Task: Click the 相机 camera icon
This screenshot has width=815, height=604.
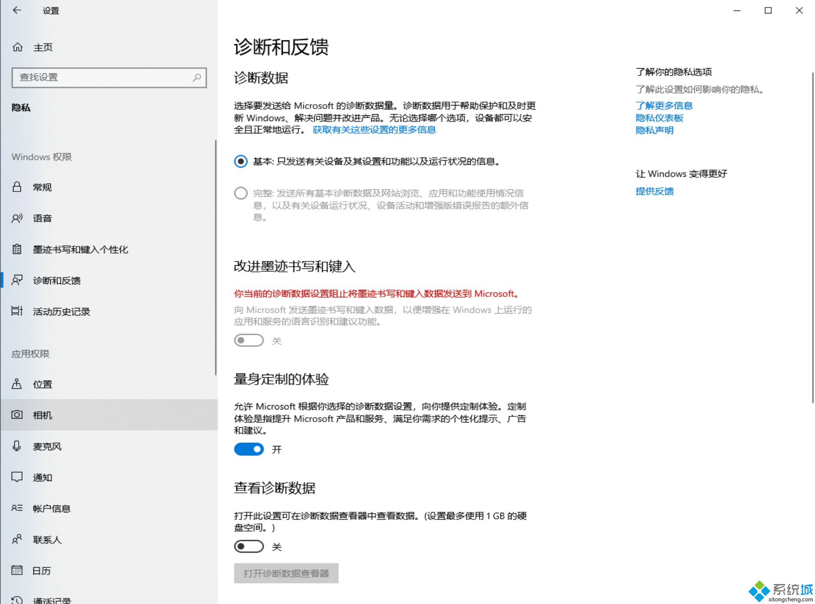Action: pyautogui.click(x=17, y=415)
